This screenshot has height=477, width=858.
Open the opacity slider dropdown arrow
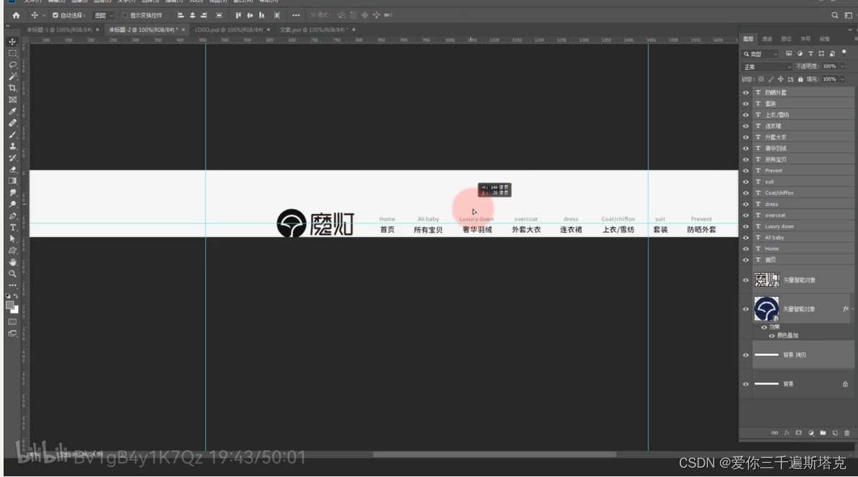pos(842,67)
